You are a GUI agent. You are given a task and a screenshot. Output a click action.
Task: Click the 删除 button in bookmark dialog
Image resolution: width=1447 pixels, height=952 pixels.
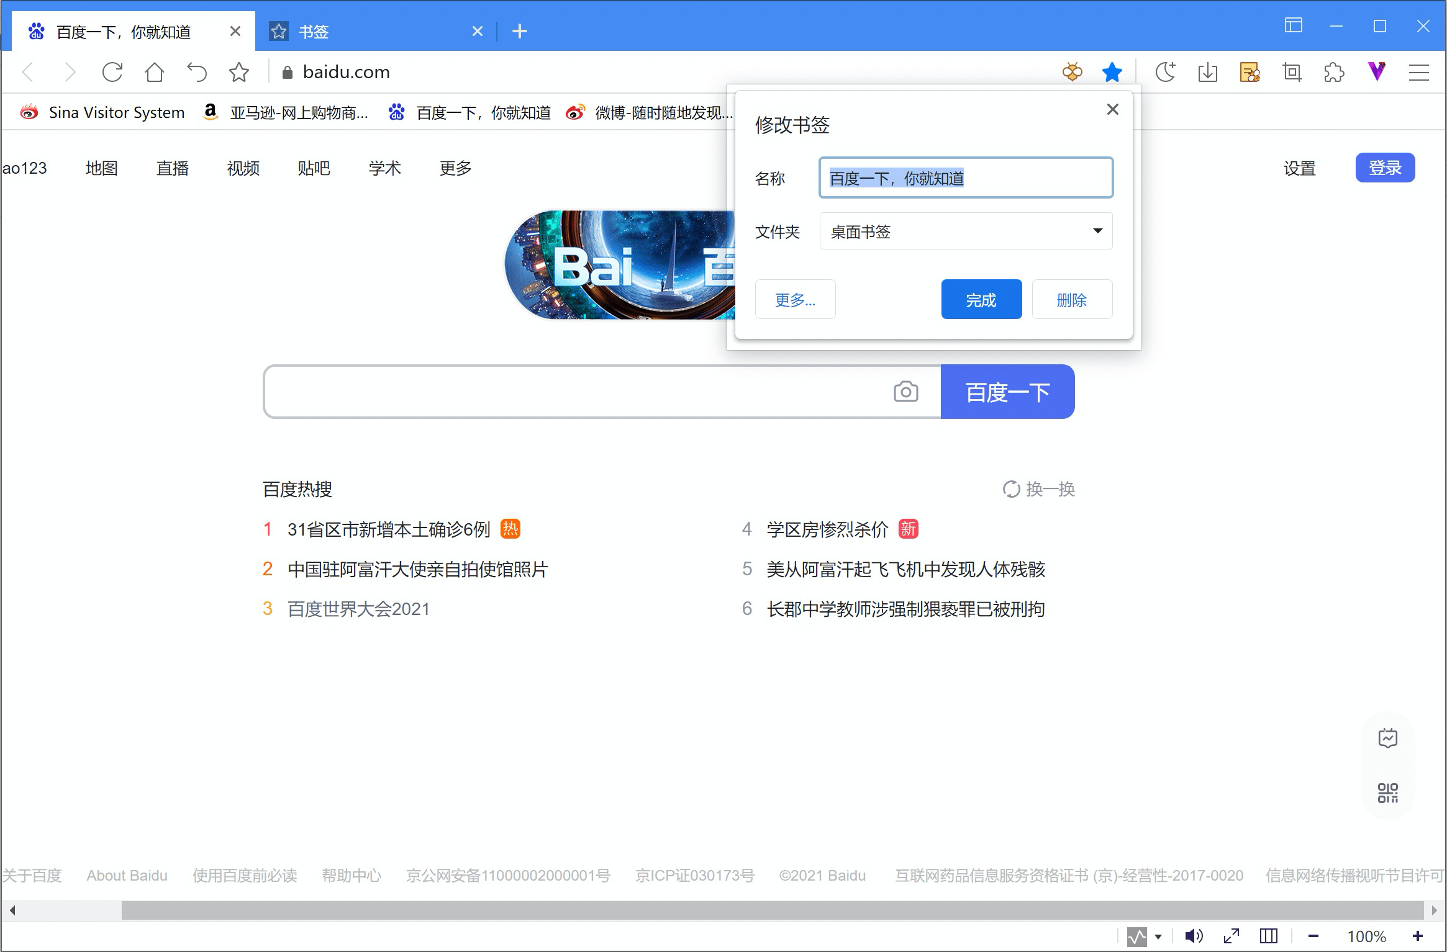[x=1071, y=300]
